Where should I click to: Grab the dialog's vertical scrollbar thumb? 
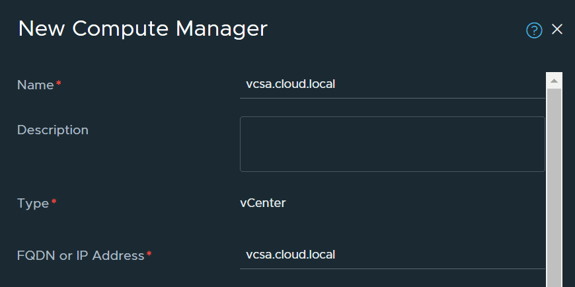coord(554,185)
